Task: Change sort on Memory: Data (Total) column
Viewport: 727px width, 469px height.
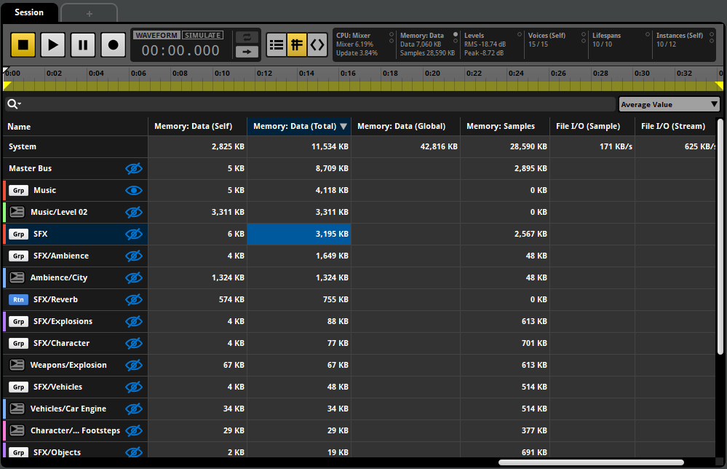Action: point(298,125)
